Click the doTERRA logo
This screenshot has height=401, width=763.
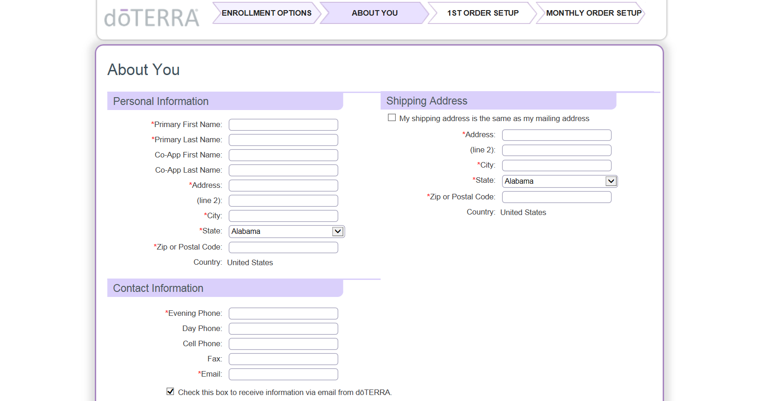click(x=151, y=17)
